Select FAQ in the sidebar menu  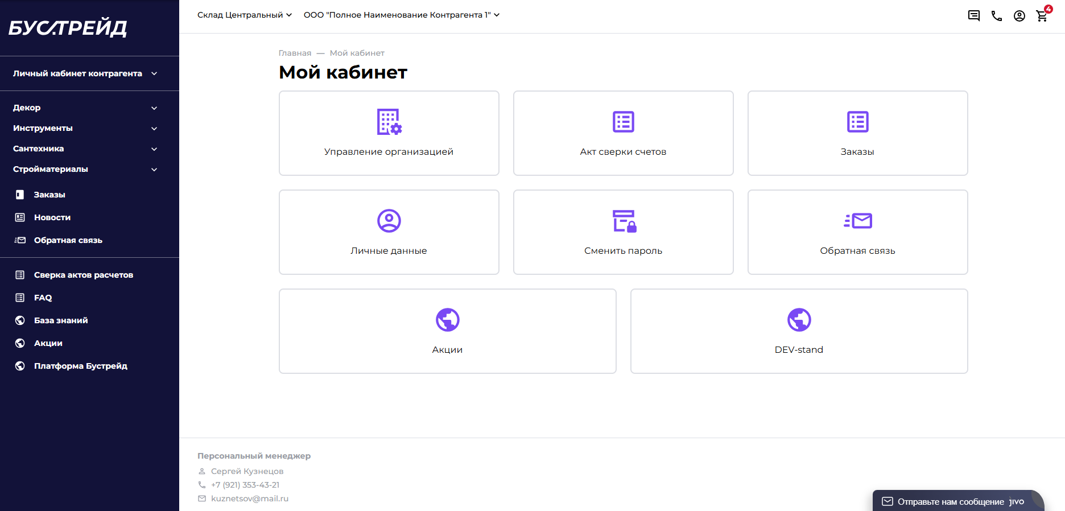coord(43,298)
